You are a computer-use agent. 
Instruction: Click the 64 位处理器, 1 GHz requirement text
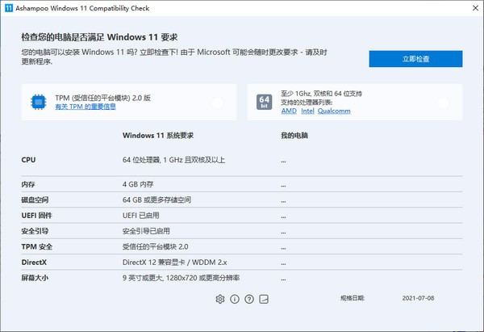(x=173, y=160)
